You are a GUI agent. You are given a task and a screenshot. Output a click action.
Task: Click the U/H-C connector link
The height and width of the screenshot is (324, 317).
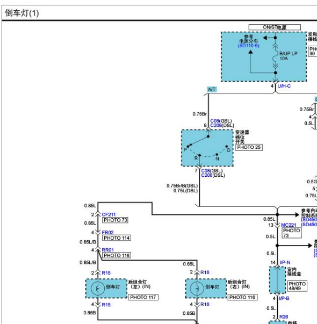pyautogui.click(x=284, y=86)
